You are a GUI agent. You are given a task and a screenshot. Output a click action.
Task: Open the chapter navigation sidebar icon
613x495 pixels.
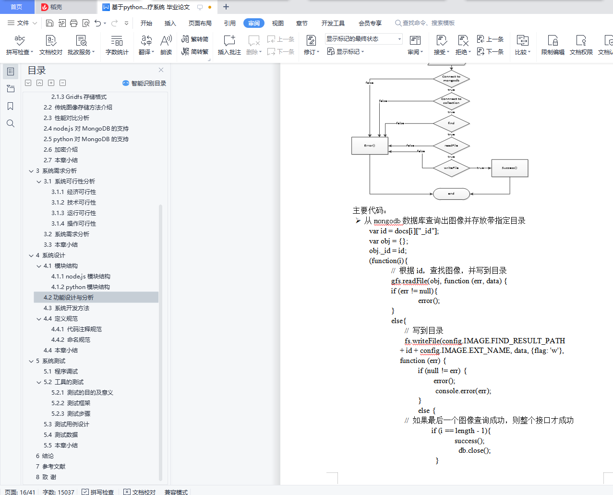pos(11,89)
